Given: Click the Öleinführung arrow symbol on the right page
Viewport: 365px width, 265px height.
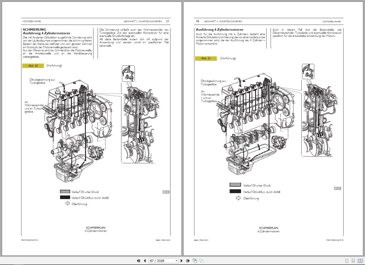Looking at the screenshot, I should click(238, 198).
